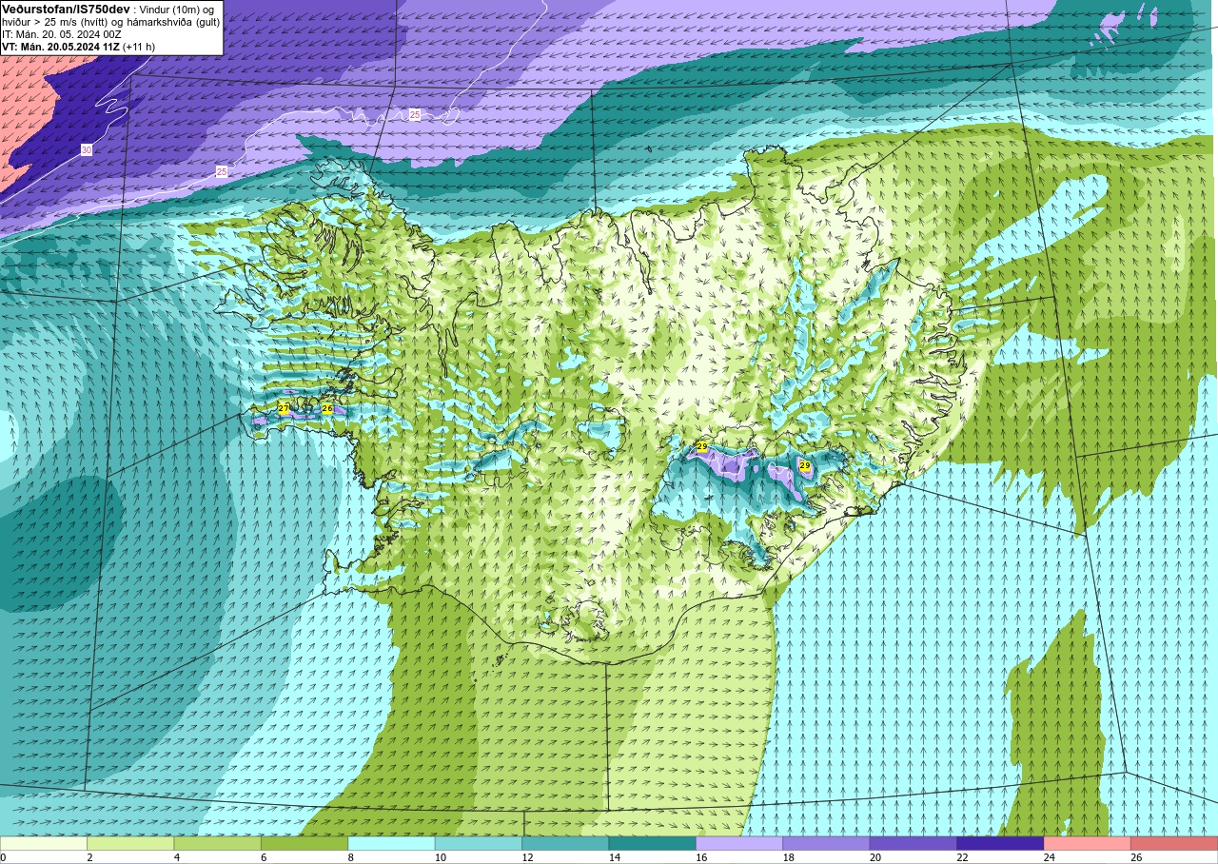Click the dark teal 14–16 legend swatch

[x=653, y=843]
